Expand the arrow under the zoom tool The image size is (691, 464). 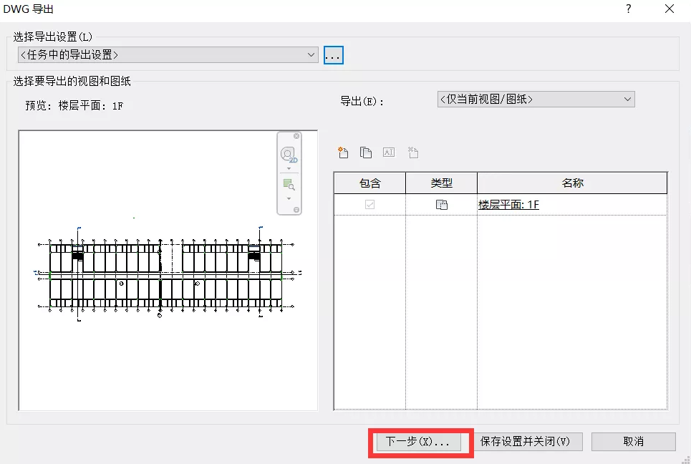289,198
